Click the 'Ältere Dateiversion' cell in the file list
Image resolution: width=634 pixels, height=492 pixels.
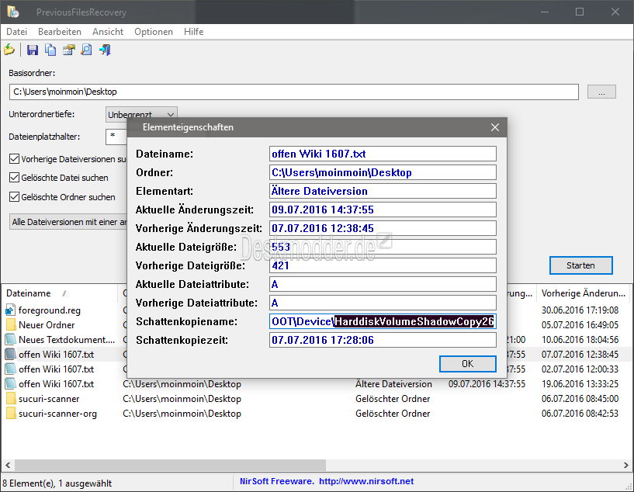pos(393,384)
